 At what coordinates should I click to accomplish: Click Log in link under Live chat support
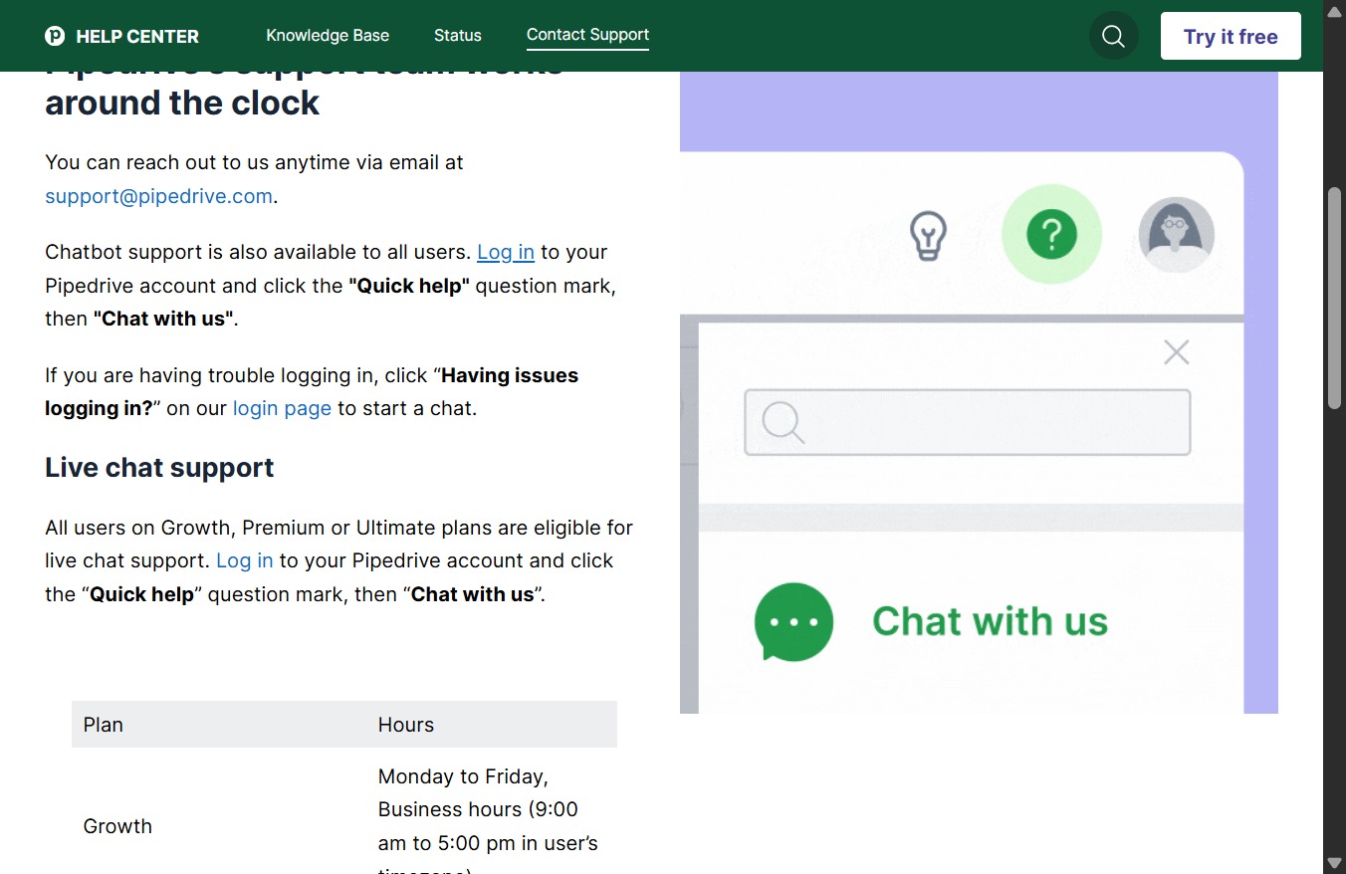click(x=244, y=560)
